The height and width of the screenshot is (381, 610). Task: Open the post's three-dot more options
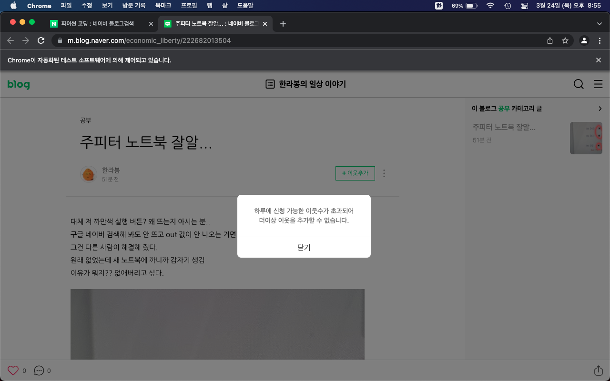tap(384, 173)
